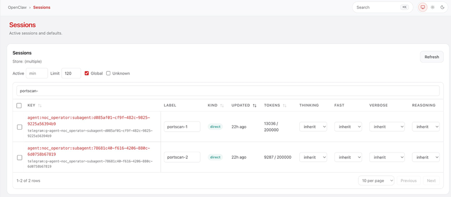The width and height of the screenshot is (451, 197).
Task: Open the 10 per page dropdown
Action: 376,180
